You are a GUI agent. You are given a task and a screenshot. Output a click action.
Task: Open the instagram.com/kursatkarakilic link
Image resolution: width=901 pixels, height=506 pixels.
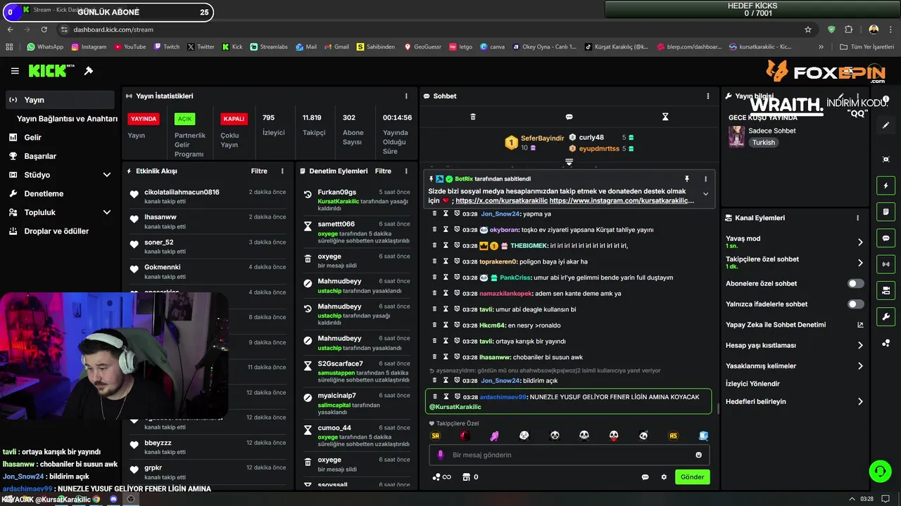(622, 200)
